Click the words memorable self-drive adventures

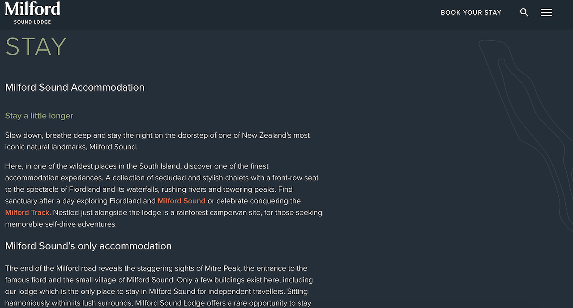tap(61, 224)
